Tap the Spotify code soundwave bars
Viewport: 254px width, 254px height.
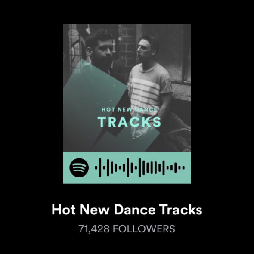click(x=139, y=167)
